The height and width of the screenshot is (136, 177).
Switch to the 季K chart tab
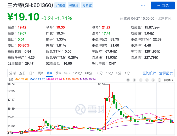(58, 73)
